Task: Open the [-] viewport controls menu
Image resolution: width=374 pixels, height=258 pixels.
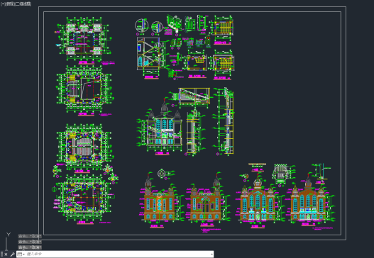Action: [3, 4]
